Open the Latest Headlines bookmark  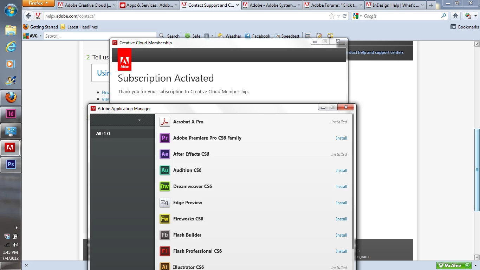[x=79, y=27]
